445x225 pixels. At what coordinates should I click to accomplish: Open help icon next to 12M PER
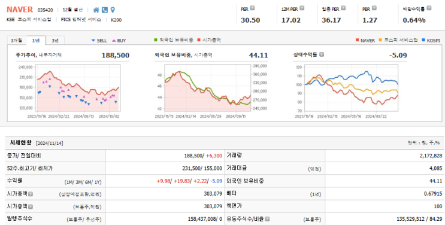302,8
